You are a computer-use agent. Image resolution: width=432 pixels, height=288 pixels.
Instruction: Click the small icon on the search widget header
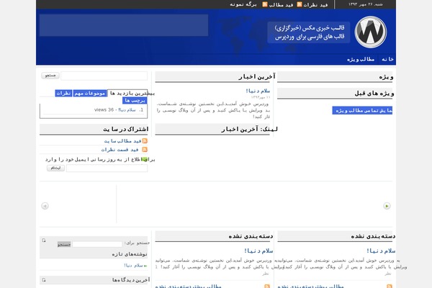point(44,240)
